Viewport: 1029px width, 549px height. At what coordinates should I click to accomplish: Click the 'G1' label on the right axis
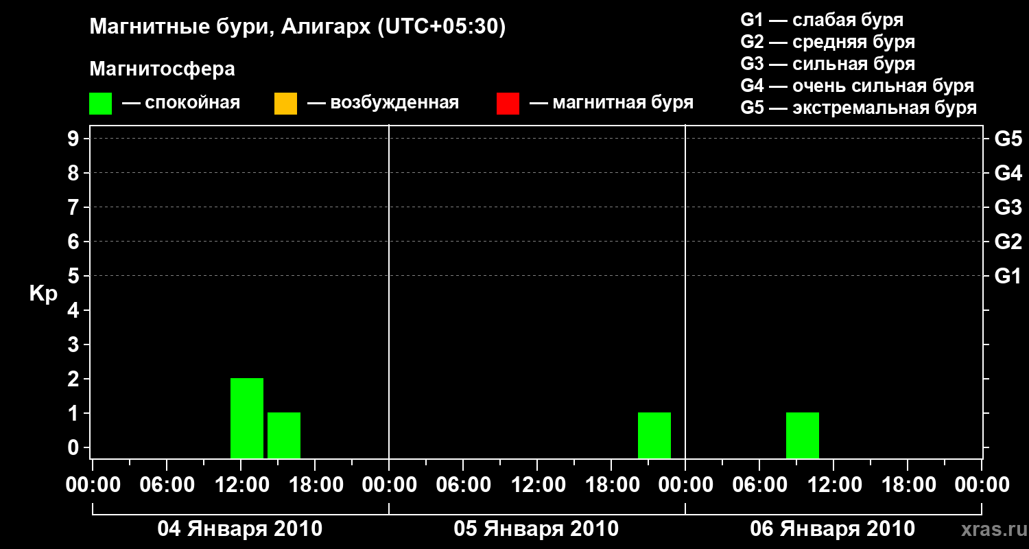pos(1008,277)
